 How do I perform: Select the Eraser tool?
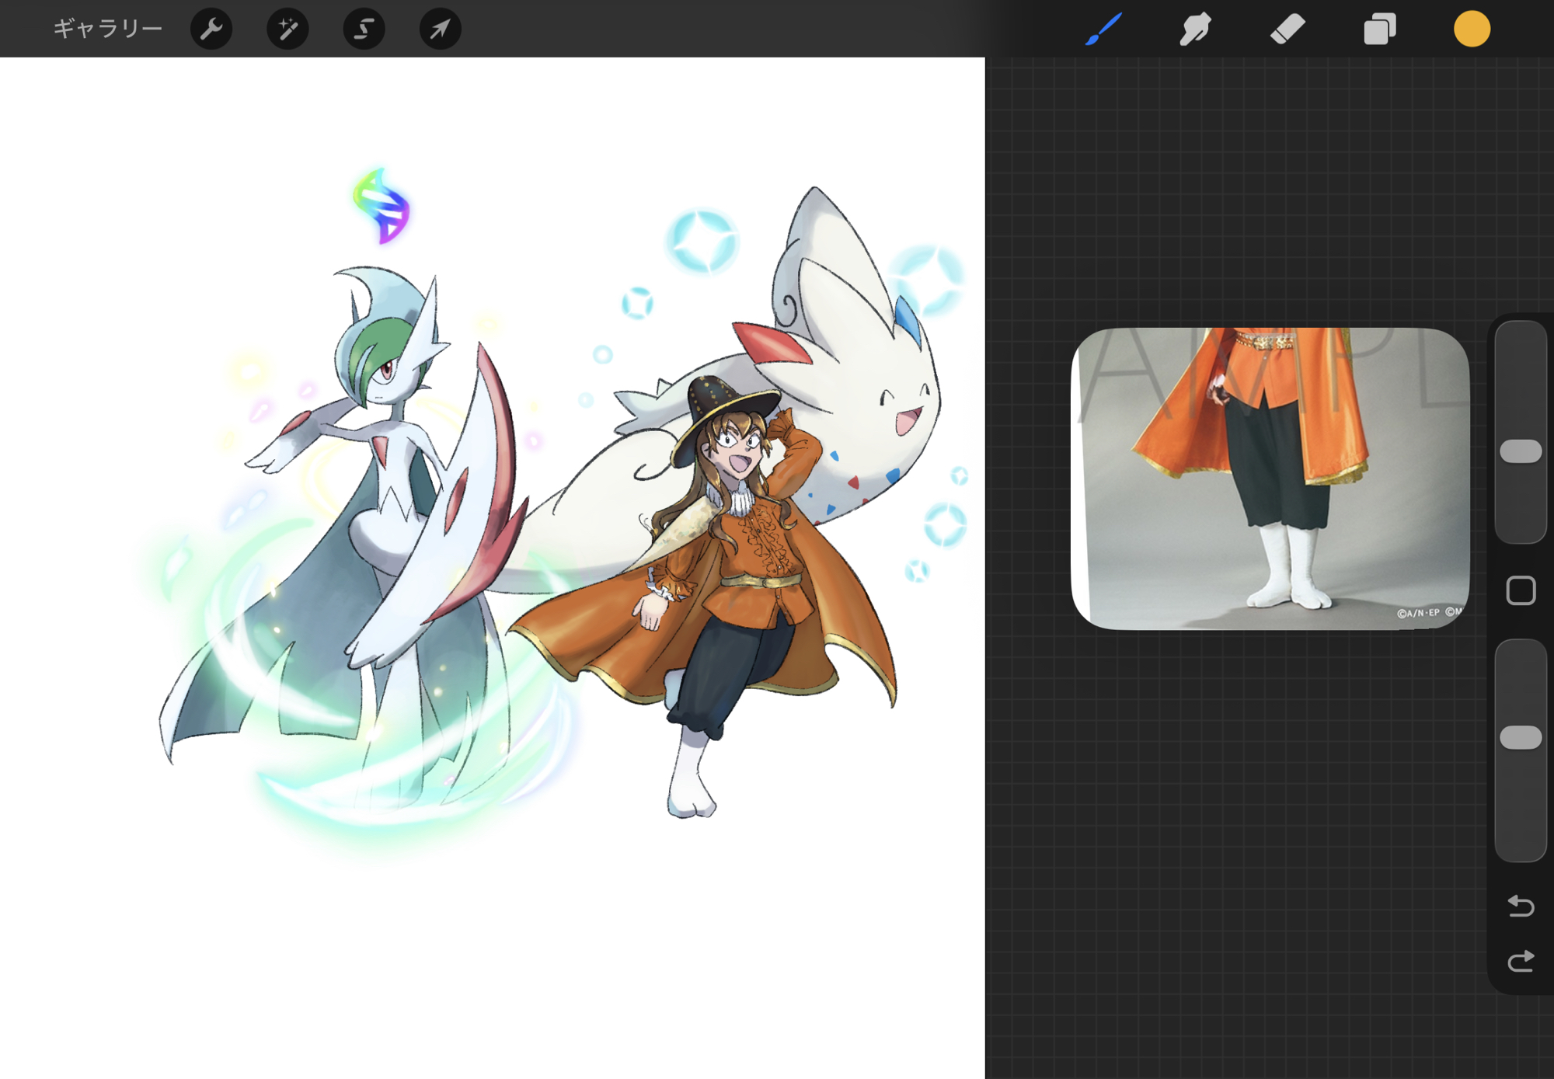pos(1287,29)
